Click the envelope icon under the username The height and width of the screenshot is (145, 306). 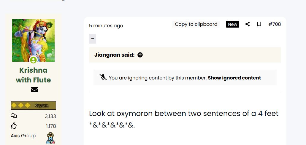[x=34, y=90]
